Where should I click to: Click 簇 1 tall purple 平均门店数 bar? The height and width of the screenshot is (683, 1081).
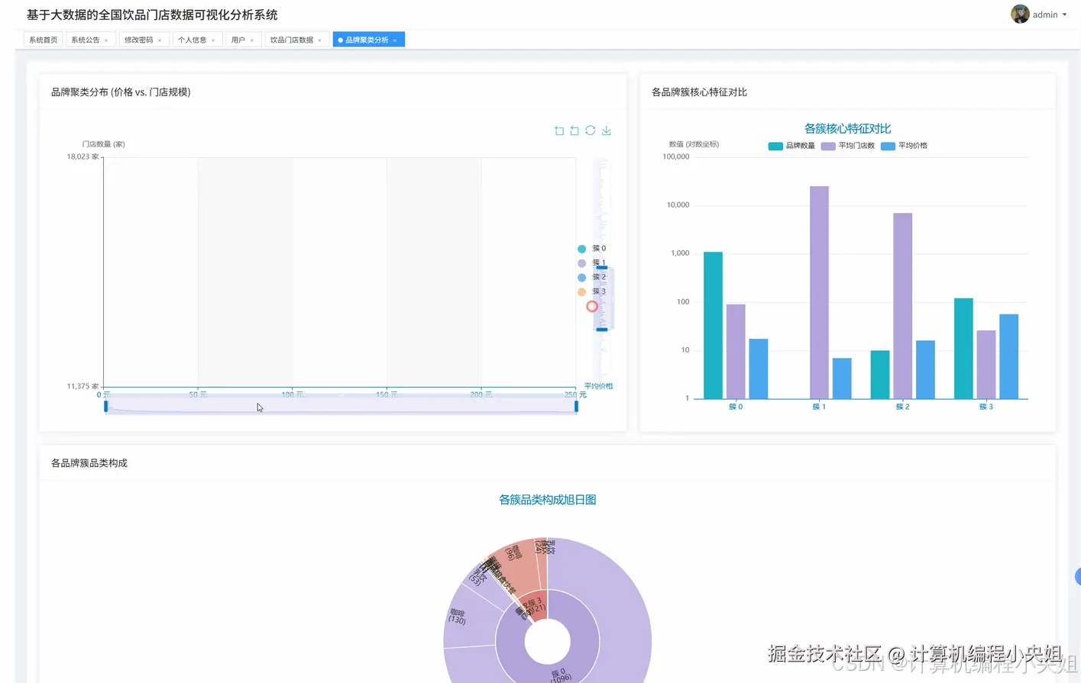819,292
